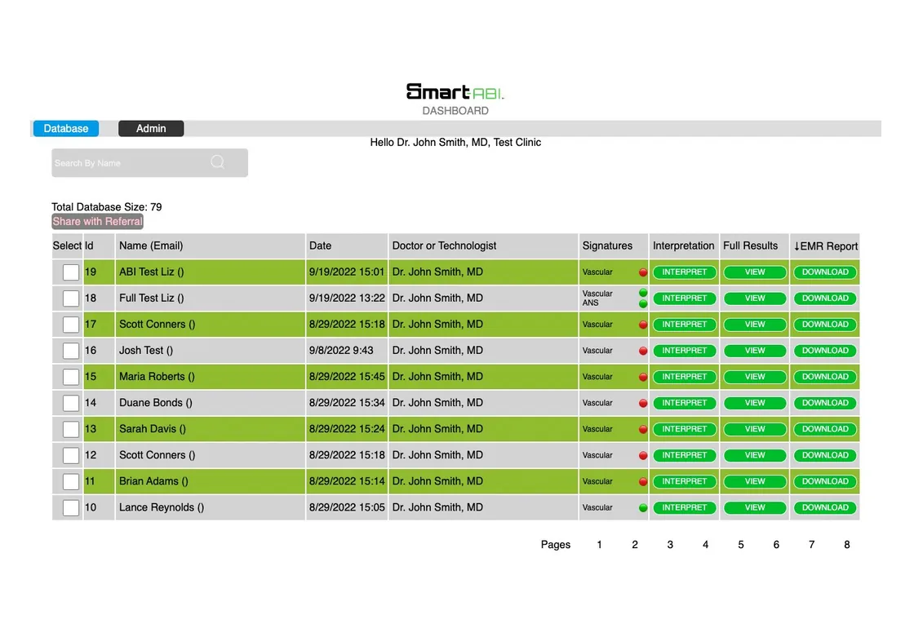914x628 pixels.
Task: Click Interpret for ABI Test Liz
Action: click(x=685, y=272)
